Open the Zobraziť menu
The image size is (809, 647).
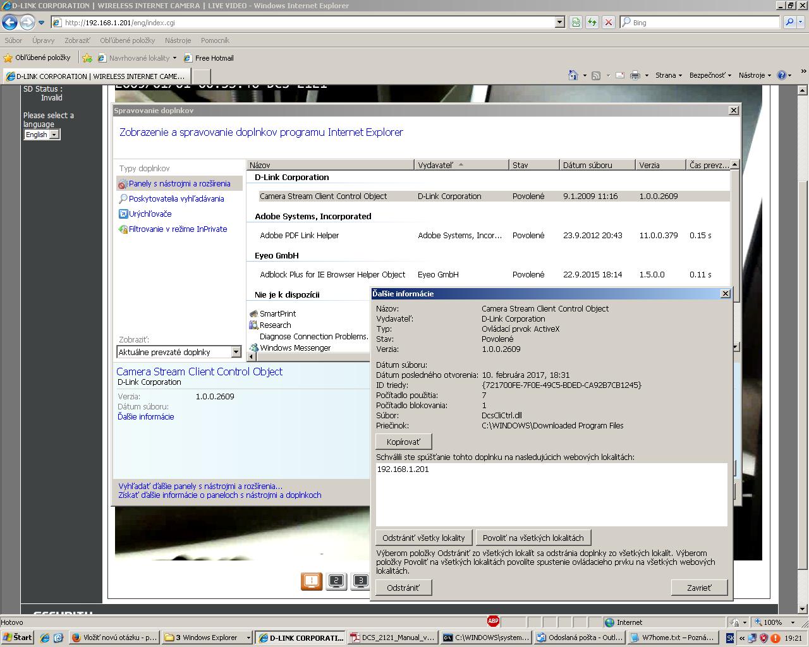coord(77,40)
